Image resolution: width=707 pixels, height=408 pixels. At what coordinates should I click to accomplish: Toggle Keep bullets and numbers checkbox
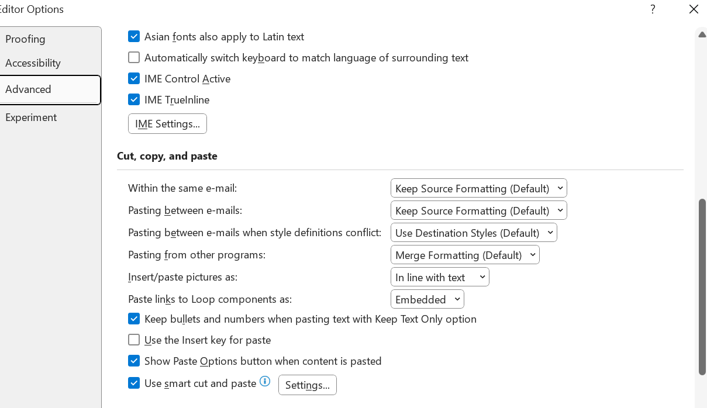pyautogui.click(x=134, y=319)
